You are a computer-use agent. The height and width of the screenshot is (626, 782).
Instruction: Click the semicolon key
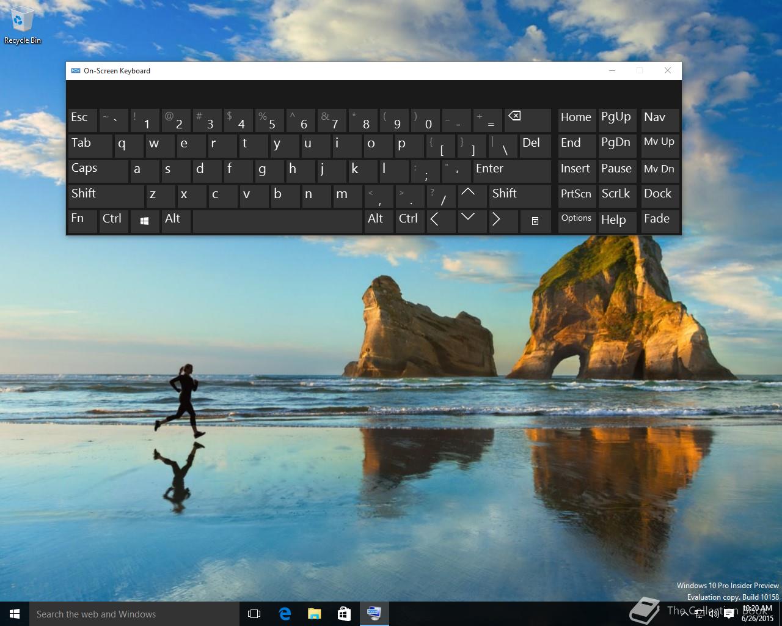425,171
